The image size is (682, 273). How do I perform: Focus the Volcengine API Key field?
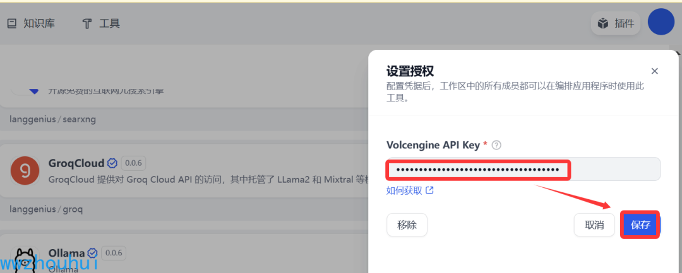[523, 169]
